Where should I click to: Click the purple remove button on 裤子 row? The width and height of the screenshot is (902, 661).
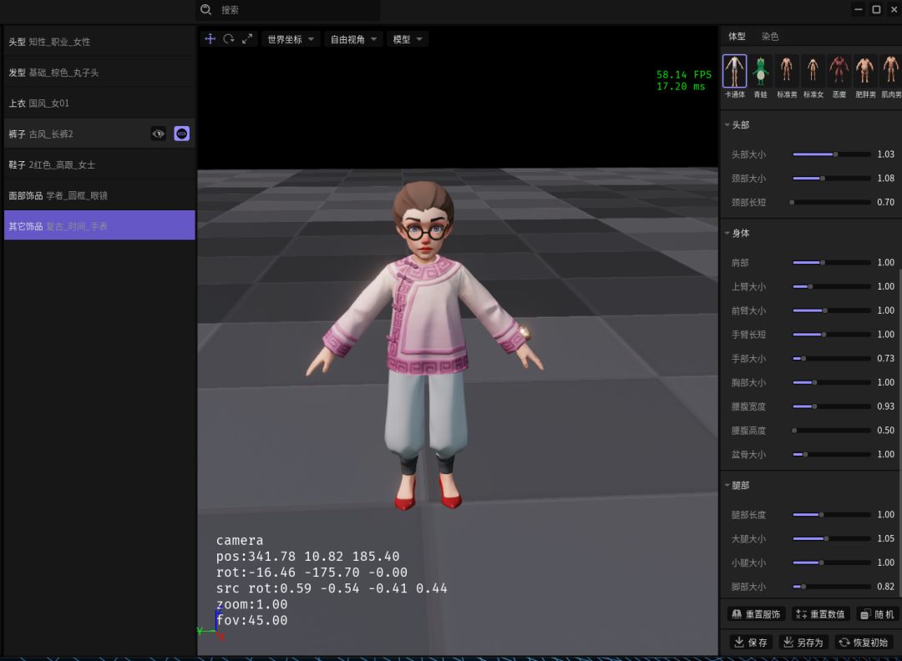181,134
